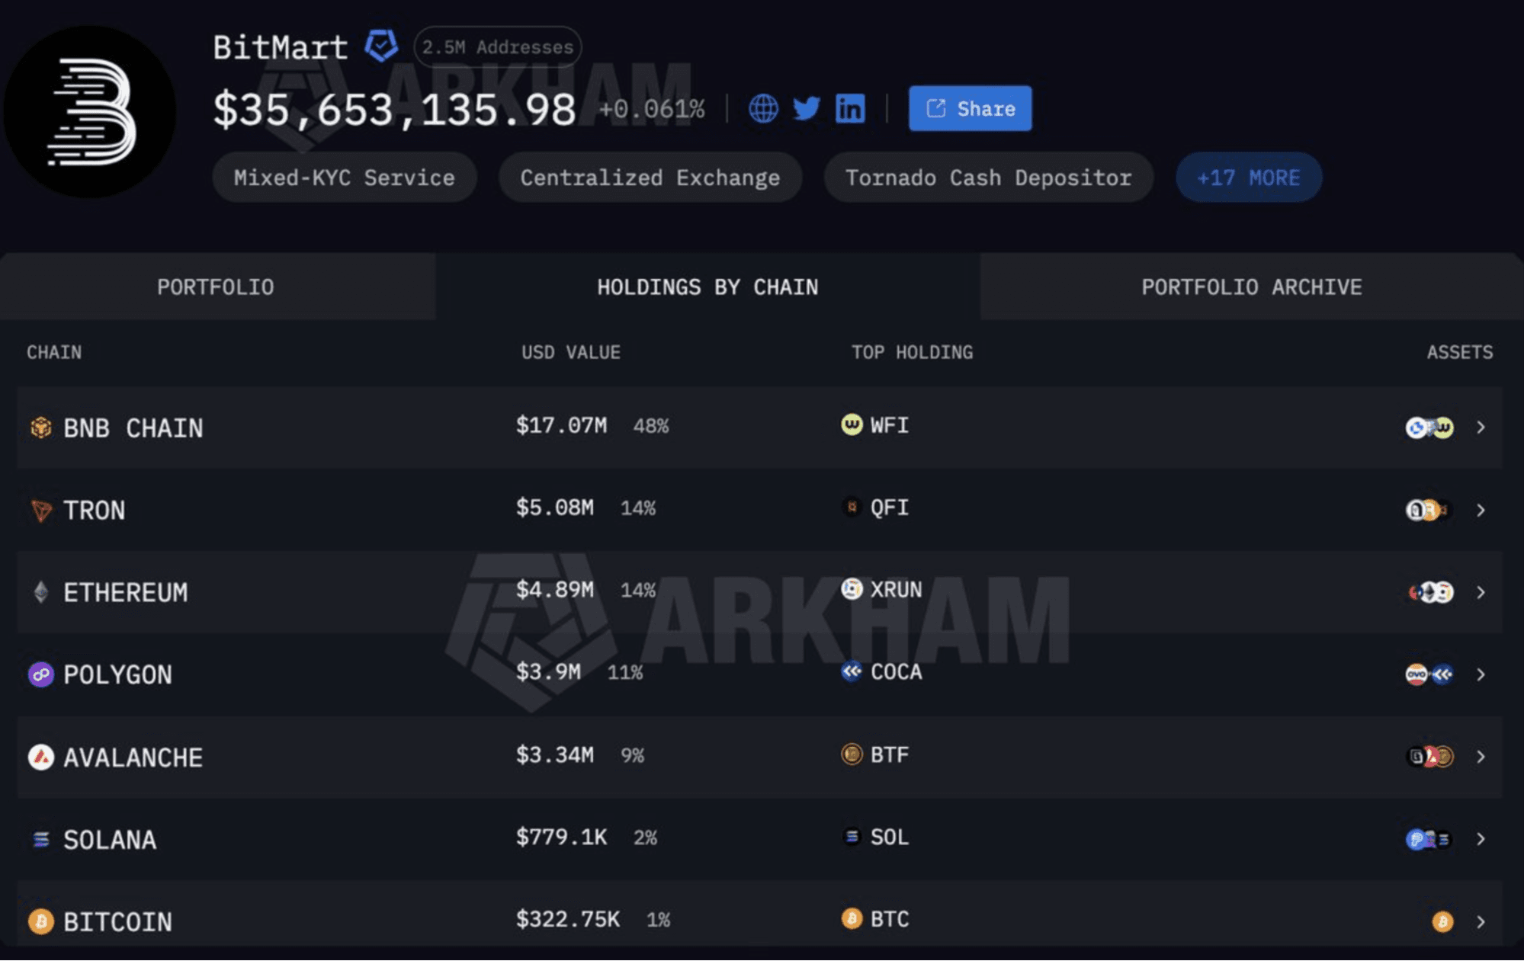Click the 2.5M Addresses badge
The width and height of the screenshot is (1524, 961).
tap(498, 46)
